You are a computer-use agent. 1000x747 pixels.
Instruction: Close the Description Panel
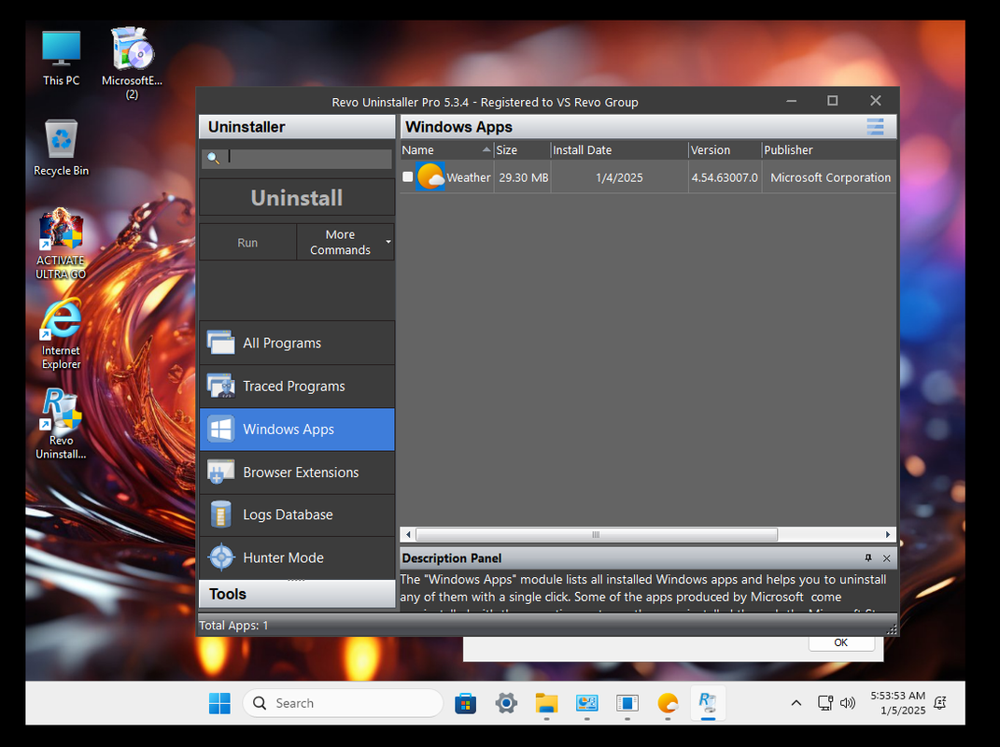(x=886, y=558)
